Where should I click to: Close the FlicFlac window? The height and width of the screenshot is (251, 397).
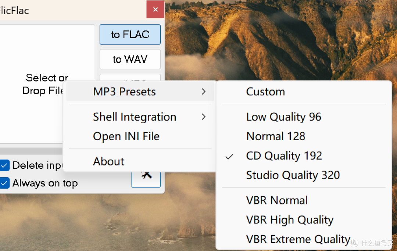[x=155, y=9]
